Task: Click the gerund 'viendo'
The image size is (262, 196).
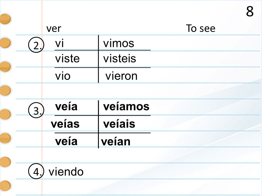Action: (66, 172)
